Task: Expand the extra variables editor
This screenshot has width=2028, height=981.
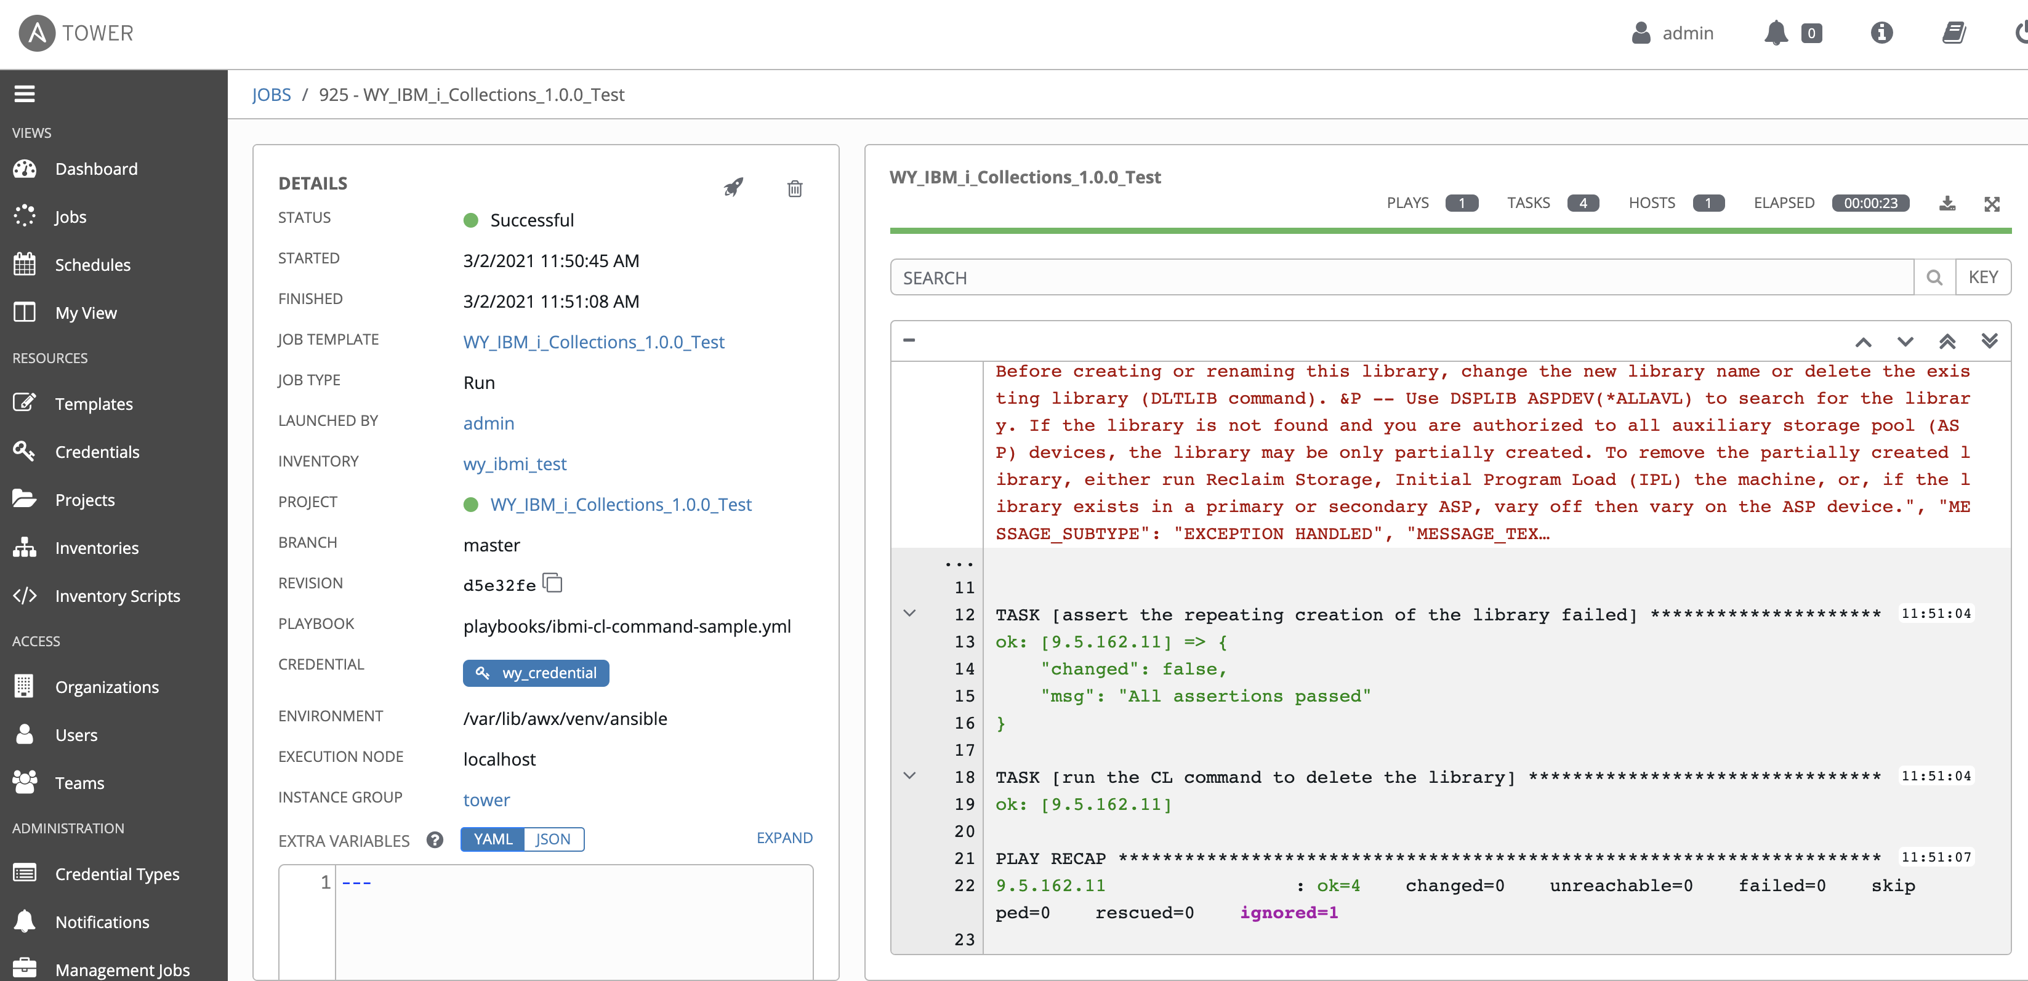Action: coord(784,837)
